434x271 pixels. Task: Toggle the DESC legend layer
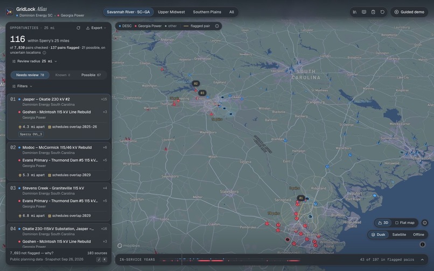coord(125,26)
